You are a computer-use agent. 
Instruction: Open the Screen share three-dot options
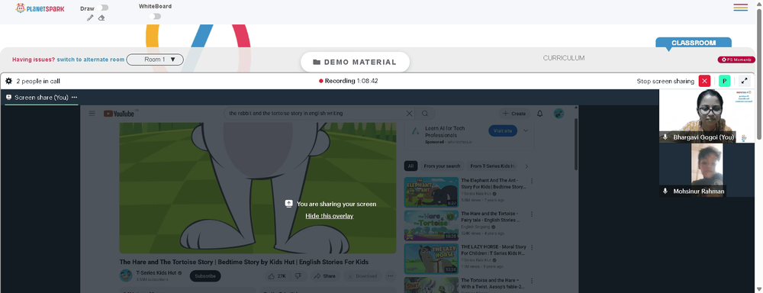pos(75,98)
